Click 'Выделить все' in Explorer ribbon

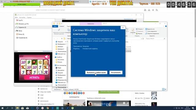coord(150,29)
